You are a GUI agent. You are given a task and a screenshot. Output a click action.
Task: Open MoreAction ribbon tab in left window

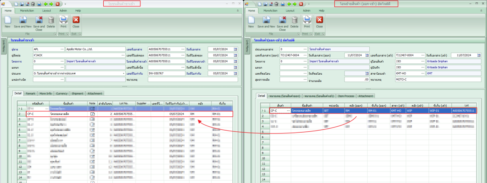27,11
